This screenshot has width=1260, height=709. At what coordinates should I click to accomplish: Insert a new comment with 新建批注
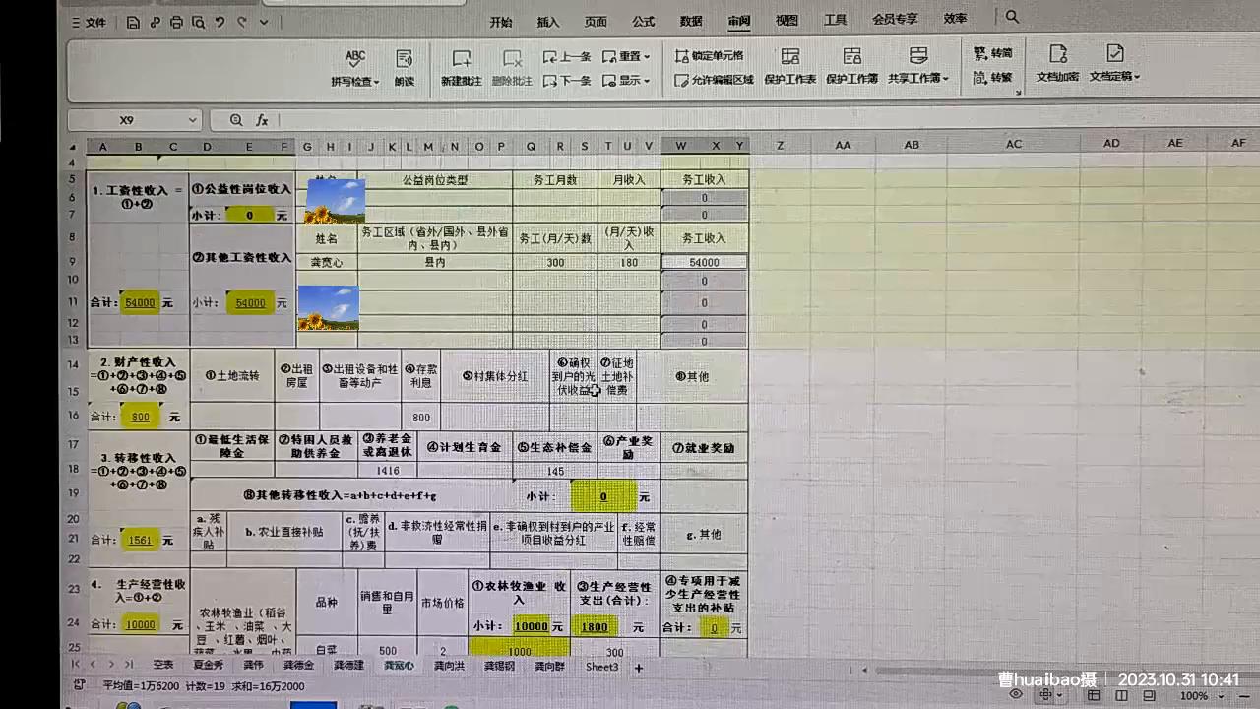[461, 67]
